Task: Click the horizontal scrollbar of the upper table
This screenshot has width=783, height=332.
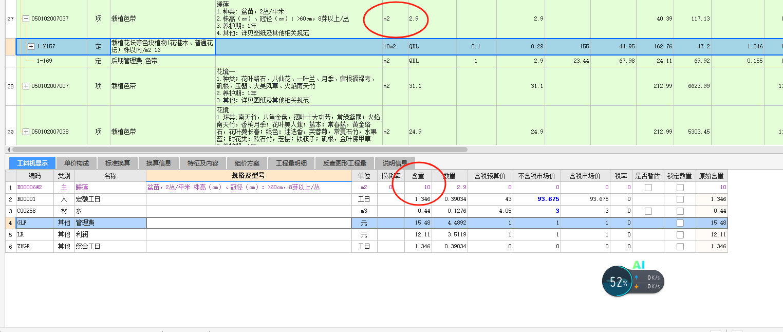Action: point(240,150)
